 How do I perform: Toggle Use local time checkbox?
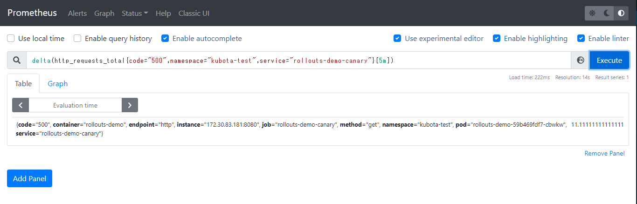pyautogui.click(x=11, y=38)
